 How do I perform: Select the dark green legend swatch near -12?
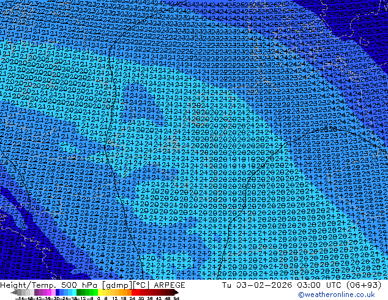point(78,292)
